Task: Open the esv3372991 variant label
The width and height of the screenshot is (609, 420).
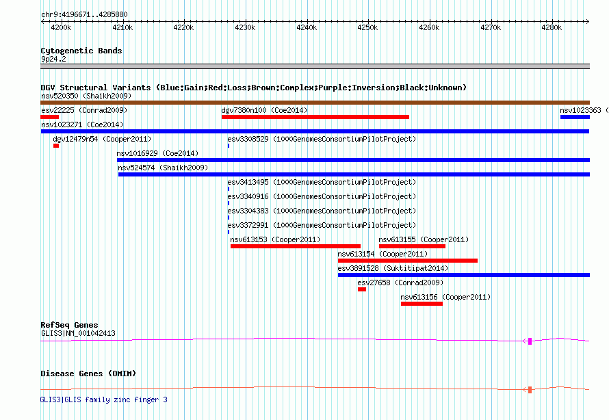Action: [322, 225]
